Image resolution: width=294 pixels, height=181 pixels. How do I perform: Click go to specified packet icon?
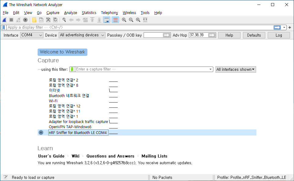tap(85, 20)
